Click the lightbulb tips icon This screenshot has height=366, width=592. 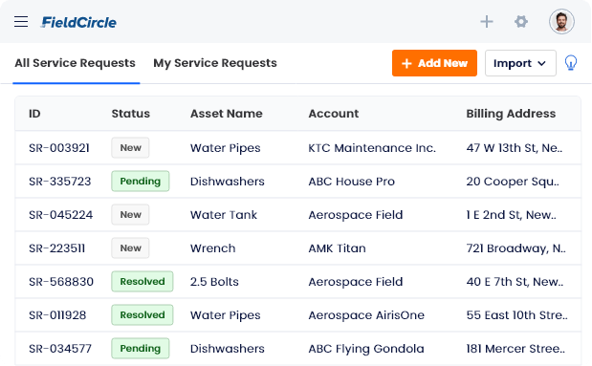click(x=570, y=63)
